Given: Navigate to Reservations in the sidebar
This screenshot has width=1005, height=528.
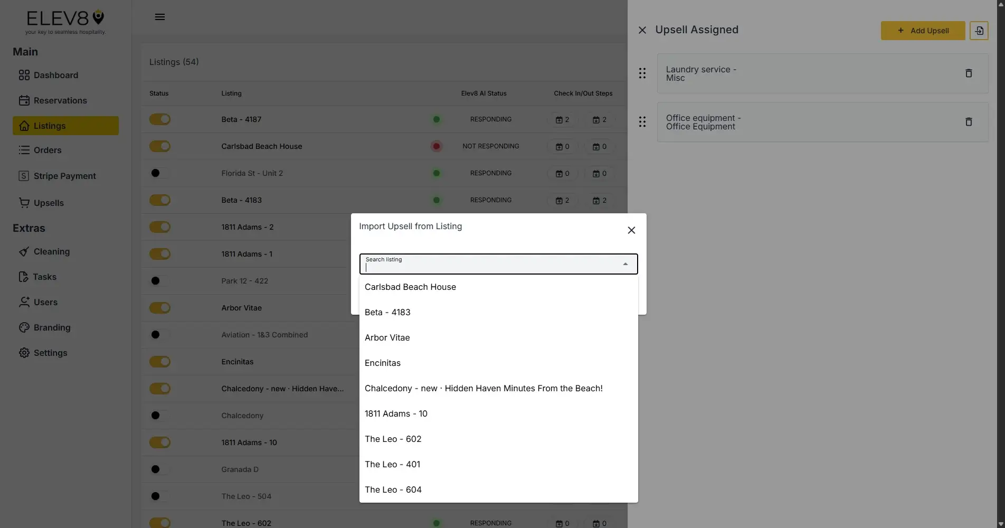Looking at the screenshot, I should [60, 100].
